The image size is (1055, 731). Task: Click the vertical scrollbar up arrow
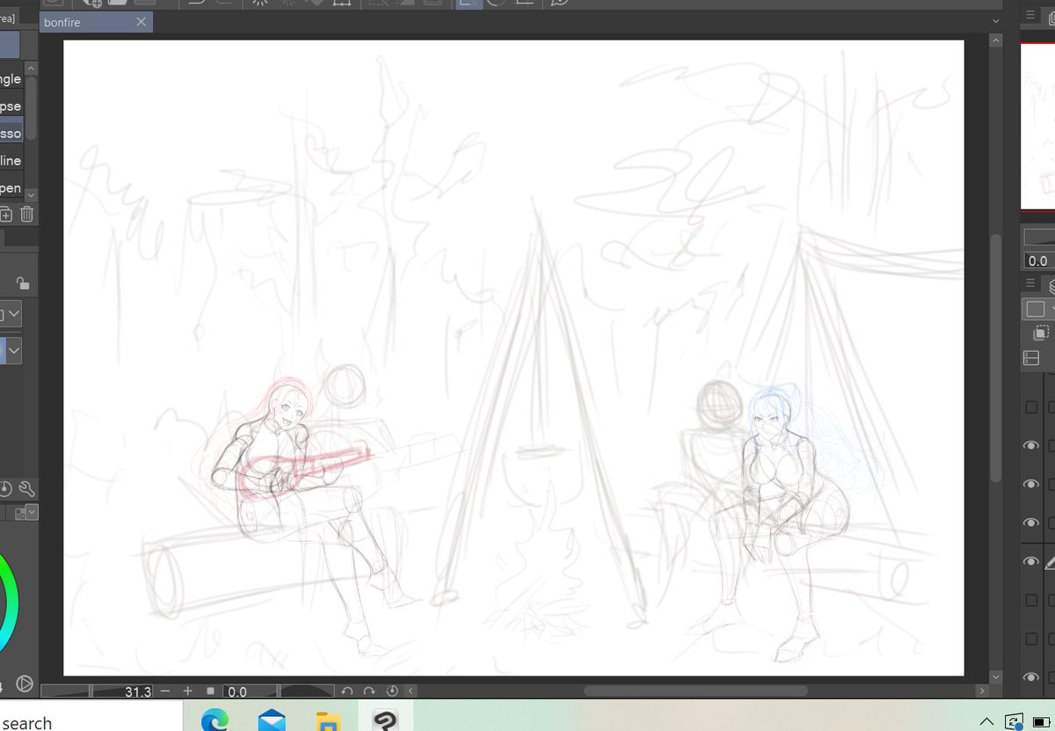point(995,40)
